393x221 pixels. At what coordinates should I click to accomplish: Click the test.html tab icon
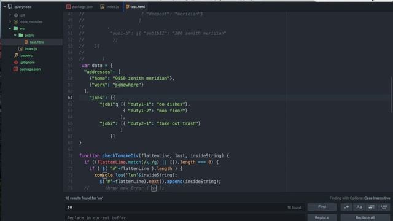pyautogui.click(x=127, y=7)
